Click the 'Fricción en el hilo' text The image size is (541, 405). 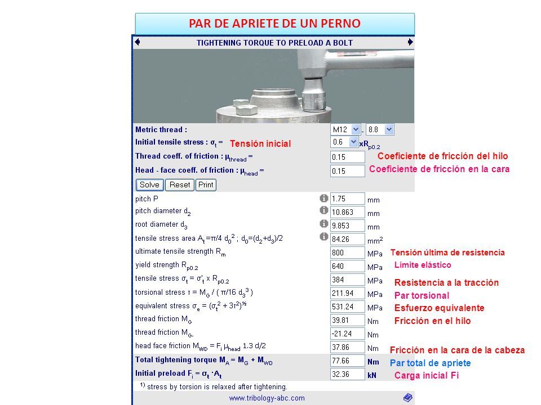[432, 321]
